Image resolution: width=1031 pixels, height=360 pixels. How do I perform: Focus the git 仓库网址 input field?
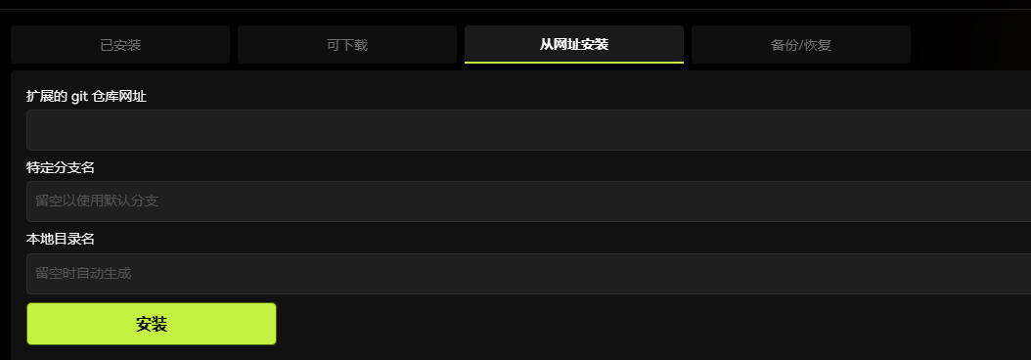[528, 130]
